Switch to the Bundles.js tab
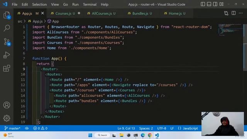 pos(140,14)
